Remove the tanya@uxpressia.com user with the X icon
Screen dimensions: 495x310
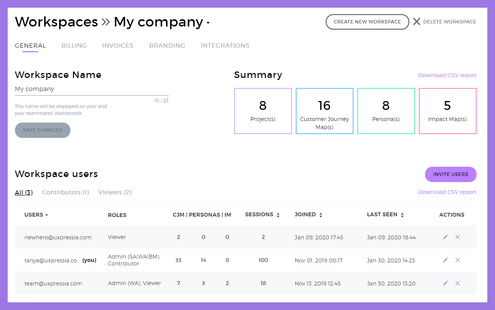click(458, 260)
